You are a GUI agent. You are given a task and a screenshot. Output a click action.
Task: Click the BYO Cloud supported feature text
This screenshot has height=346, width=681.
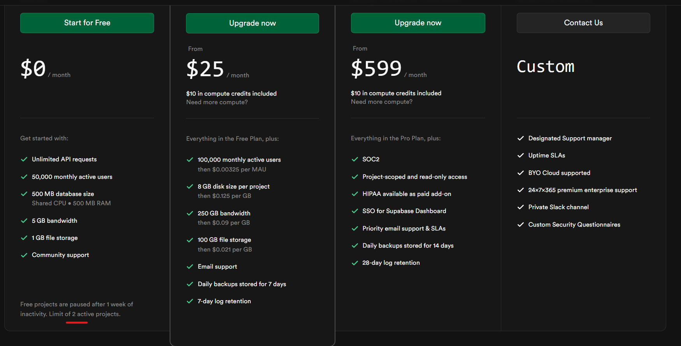(559, 173)
